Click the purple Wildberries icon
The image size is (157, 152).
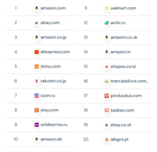(37, 125)
